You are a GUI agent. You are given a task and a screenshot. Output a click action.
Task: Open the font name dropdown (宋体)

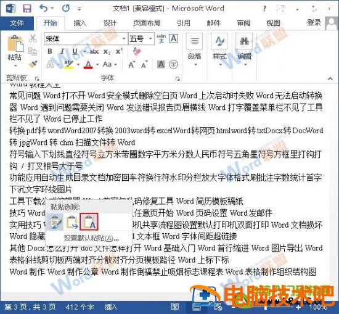tap(124, 39)
